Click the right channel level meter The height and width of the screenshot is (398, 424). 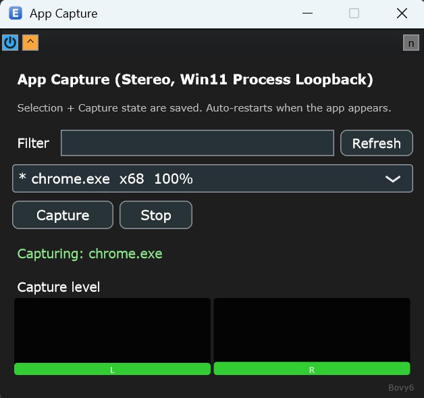pyautogui.click(x=312, y=337)
